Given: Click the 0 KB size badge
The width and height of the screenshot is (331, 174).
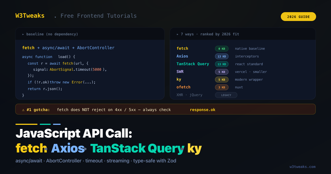Looking at the screenshot, I should pyautogui.click(x=222, y=49).
